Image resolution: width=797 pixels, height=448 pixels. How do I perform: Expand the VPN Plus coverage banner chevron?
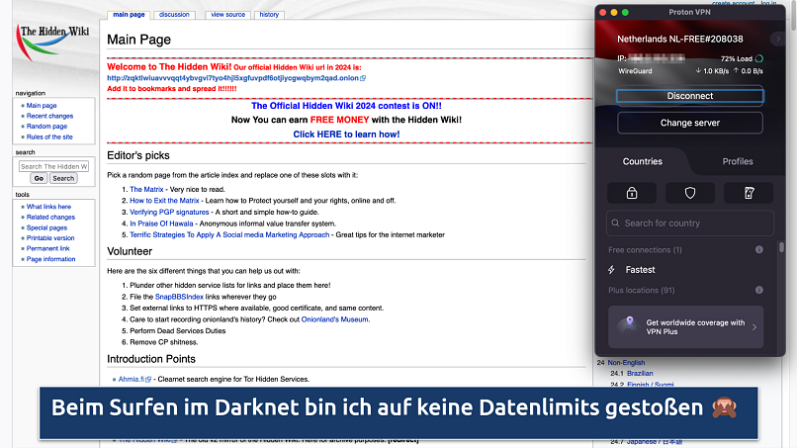754,326
